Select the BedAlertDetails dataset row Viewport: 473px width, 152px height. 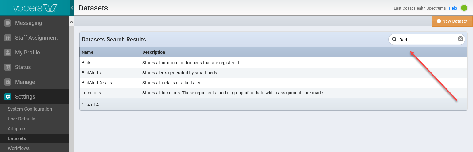(x=273, y=83)
